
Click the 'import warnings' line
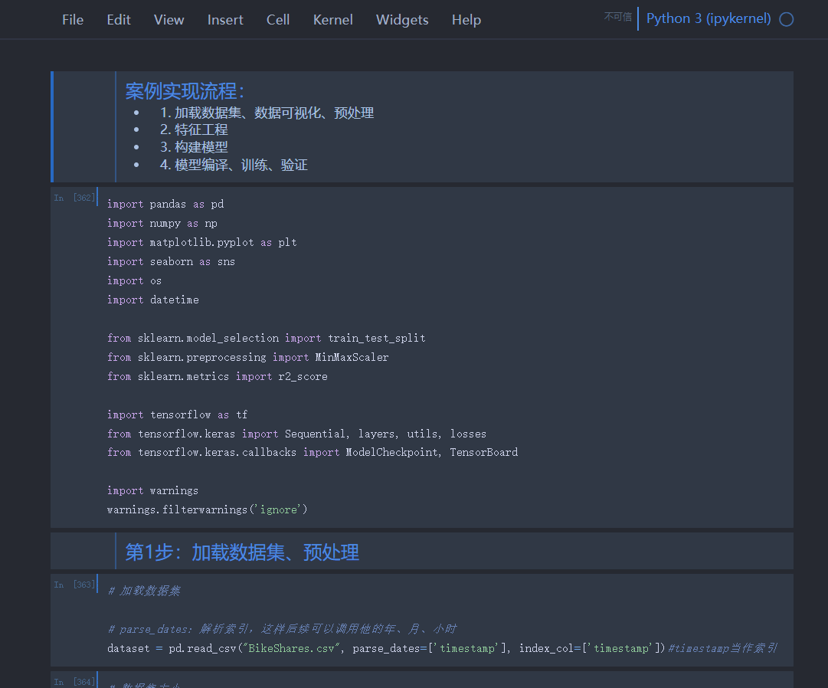point(152,490)
